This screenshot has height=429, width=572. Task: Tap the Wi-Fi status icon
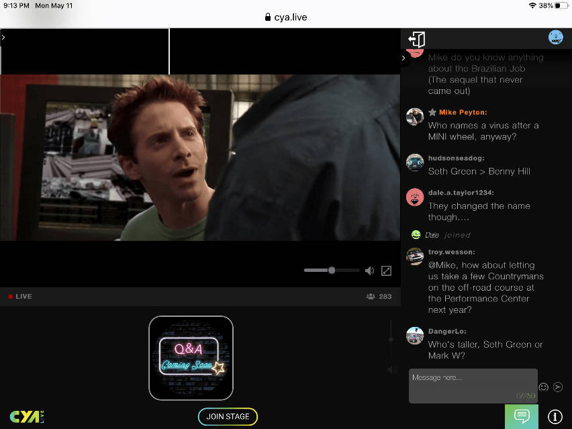532,5
